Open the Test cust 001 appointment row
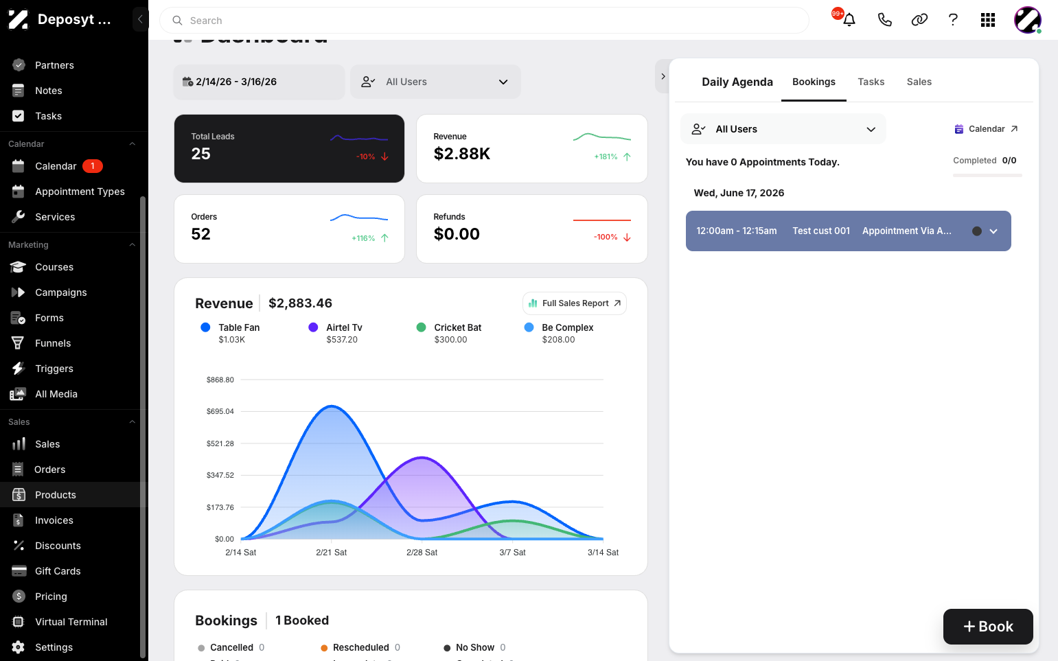 (x=848, y=231)
